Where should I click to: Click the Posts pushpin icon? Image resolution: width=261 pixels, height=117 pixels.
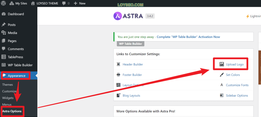(x=3, y=24)
